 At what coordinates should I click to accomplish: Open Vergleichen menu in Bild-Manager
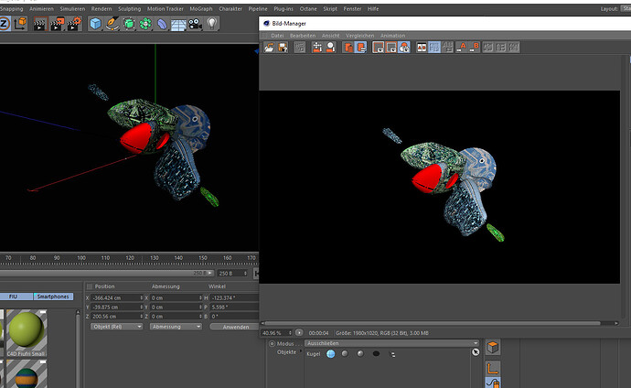[x=359, y=36]
